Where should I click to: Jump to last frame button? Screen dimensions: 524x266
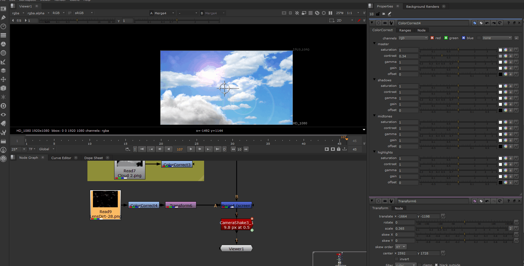point(218,149)
